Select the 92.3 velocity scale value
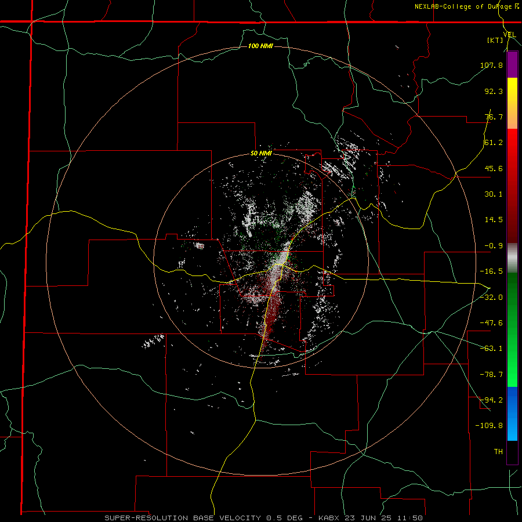Viewport: 522px width, 522px height. coord(494,91)
